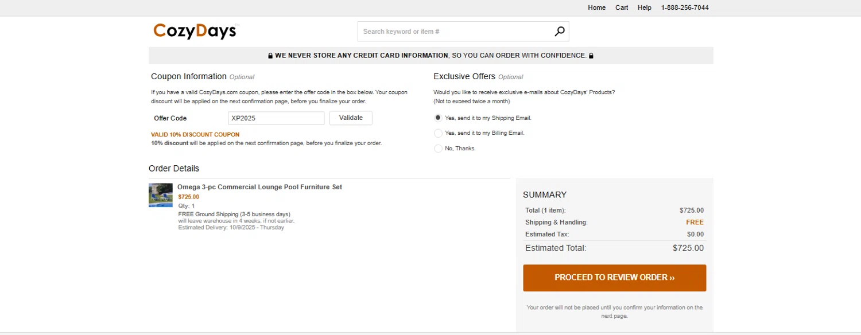Viewport: 861px width, 335px height.
Task: Choose the No, Thanks option
Action: 438,149
